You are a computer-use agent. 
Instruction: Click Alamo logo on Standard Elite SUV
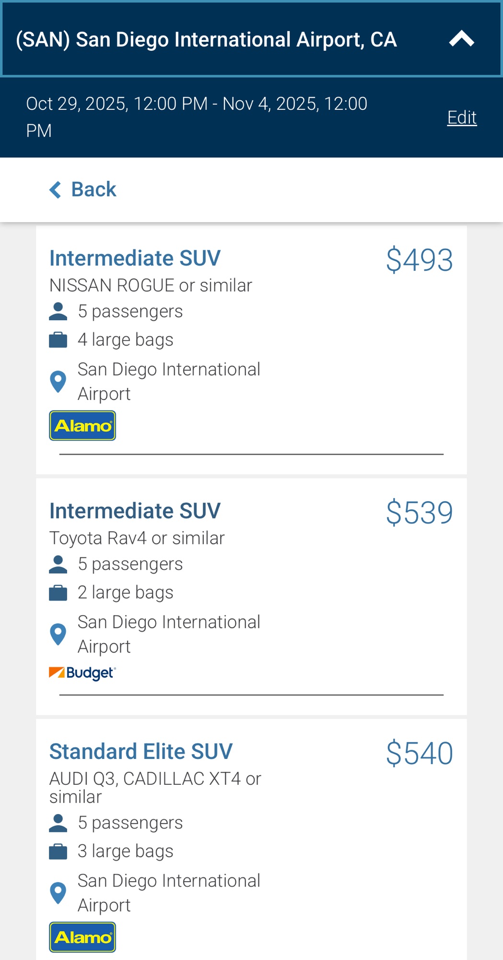click(x=82, y=937)
